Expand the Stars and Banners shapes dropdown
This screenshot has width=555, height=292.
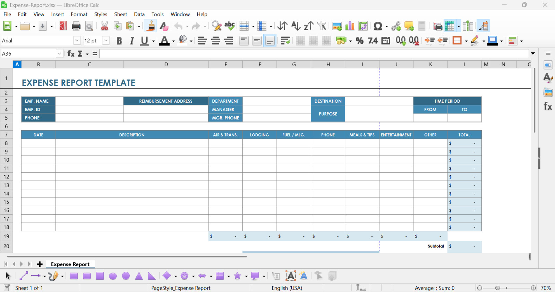(x=246, y=276)
